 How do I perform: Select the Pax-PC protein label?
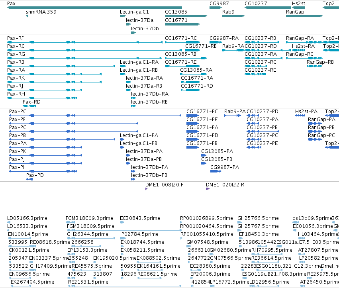(18, 112)
